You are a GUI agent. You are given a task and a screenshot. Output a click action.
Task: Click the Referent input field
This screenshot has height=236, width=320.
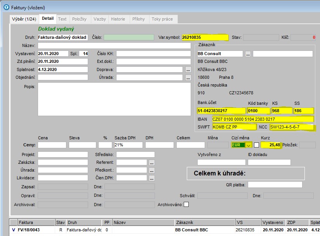[132, 162]
